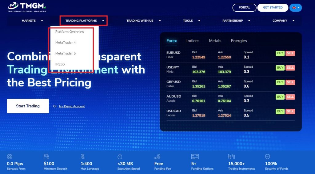Screen dimensions: 315x174
Task: Click SELL for USDJPY
Action: [x=290, y=68]
